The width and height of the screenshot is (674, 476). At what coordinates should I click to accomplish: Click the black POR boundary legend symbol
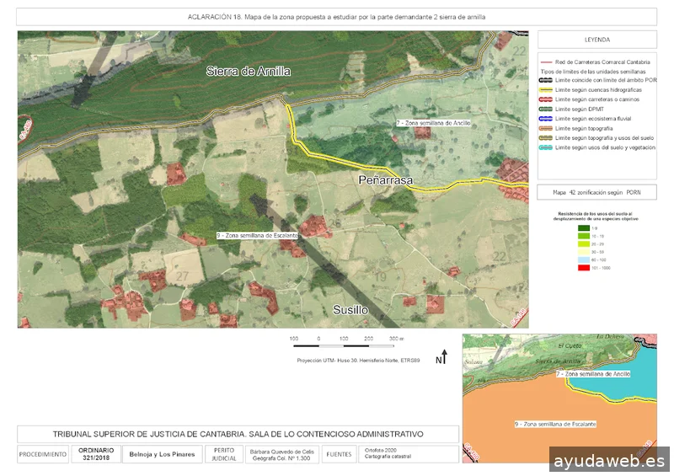[546, 80]
